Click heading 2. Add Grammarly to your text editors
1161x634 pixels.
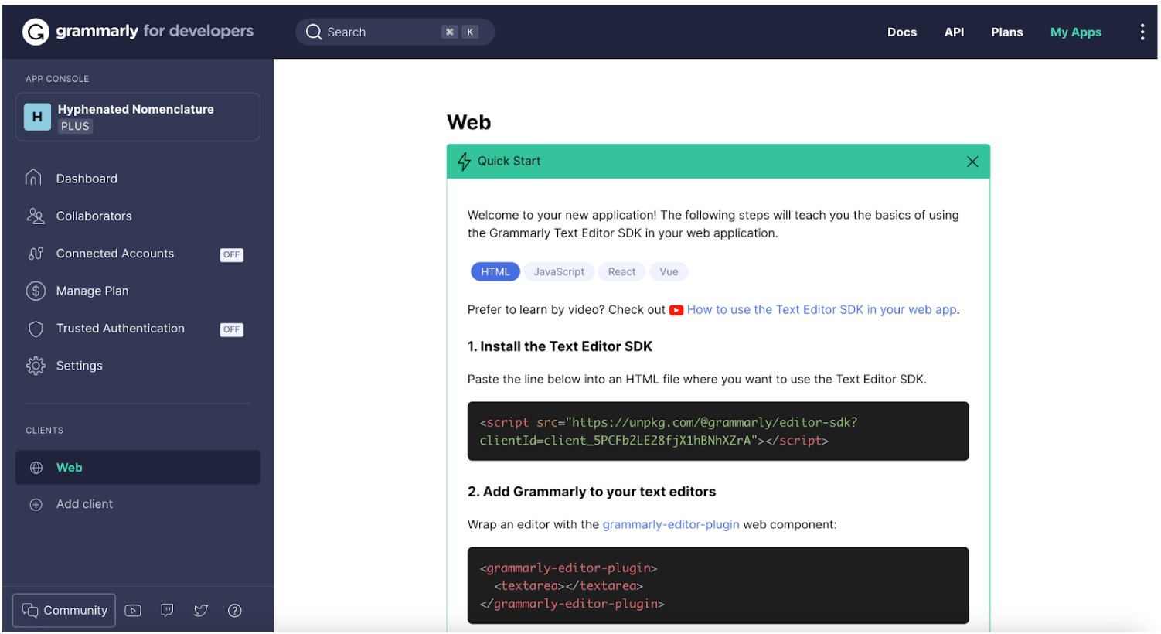pos(591,492)
